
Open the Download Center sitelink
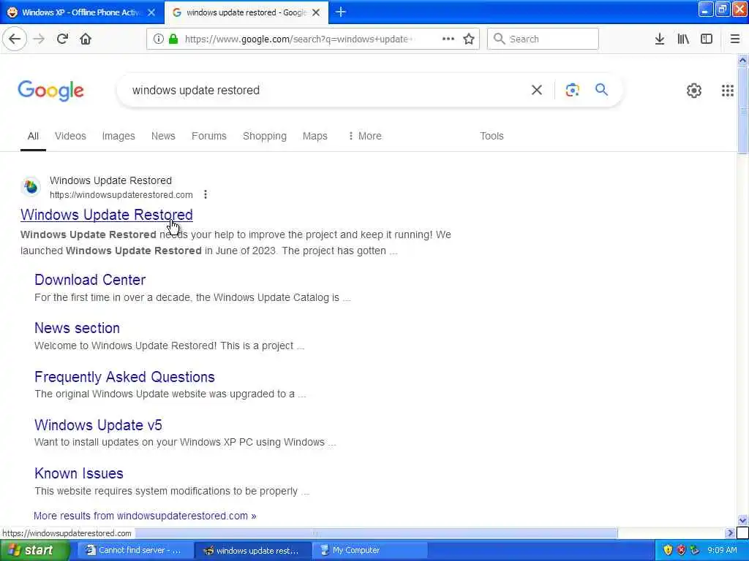pyautogui.click(x=90, y=280)
